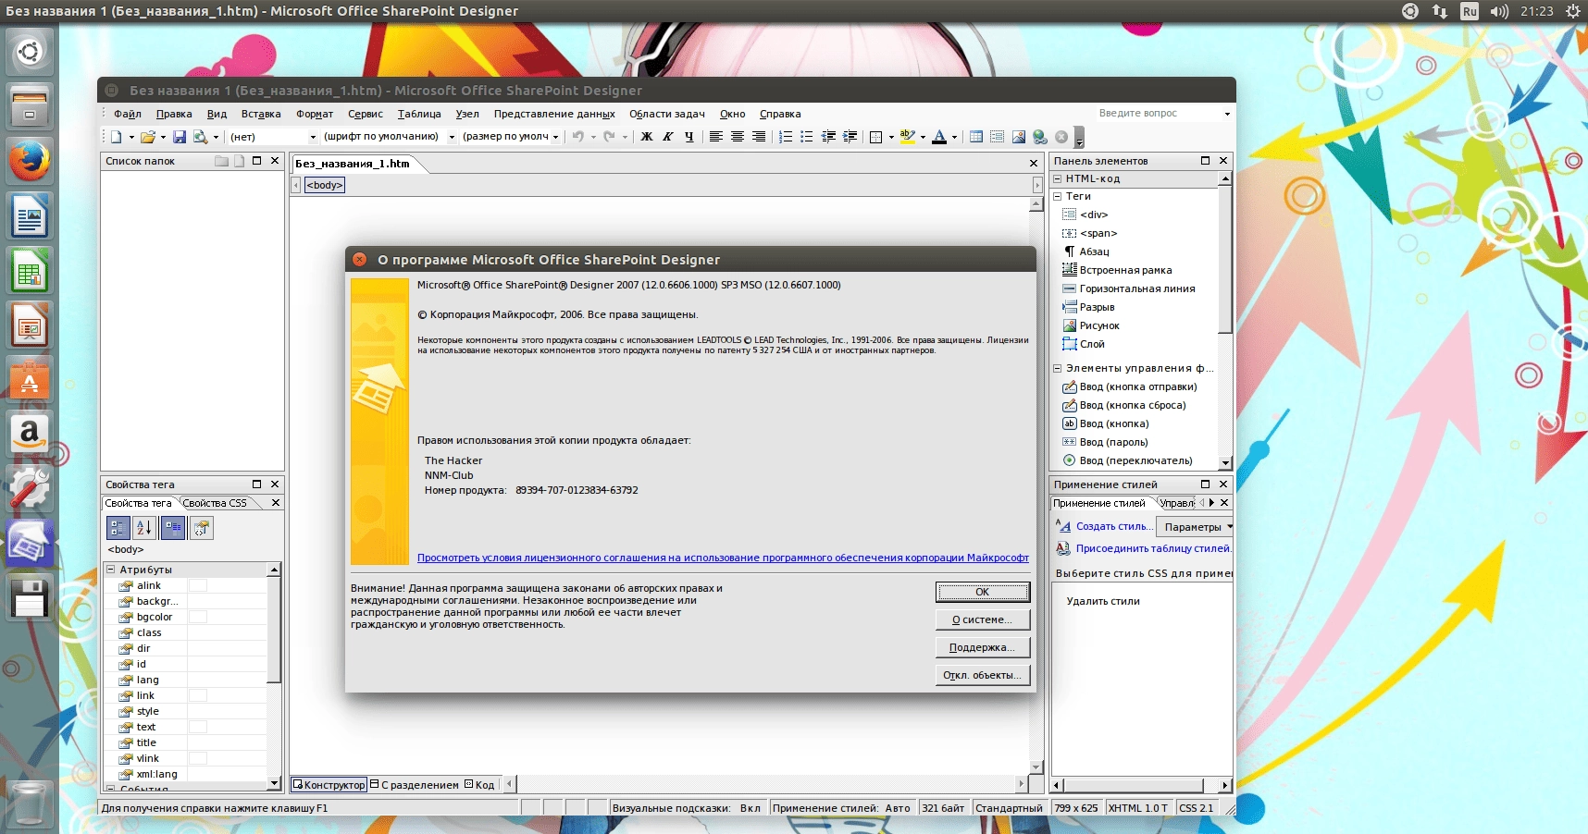This screenshot has height=834, width=1588.
Task: Click the Откл. объекты... button
Action: click(x=982, y=675)
